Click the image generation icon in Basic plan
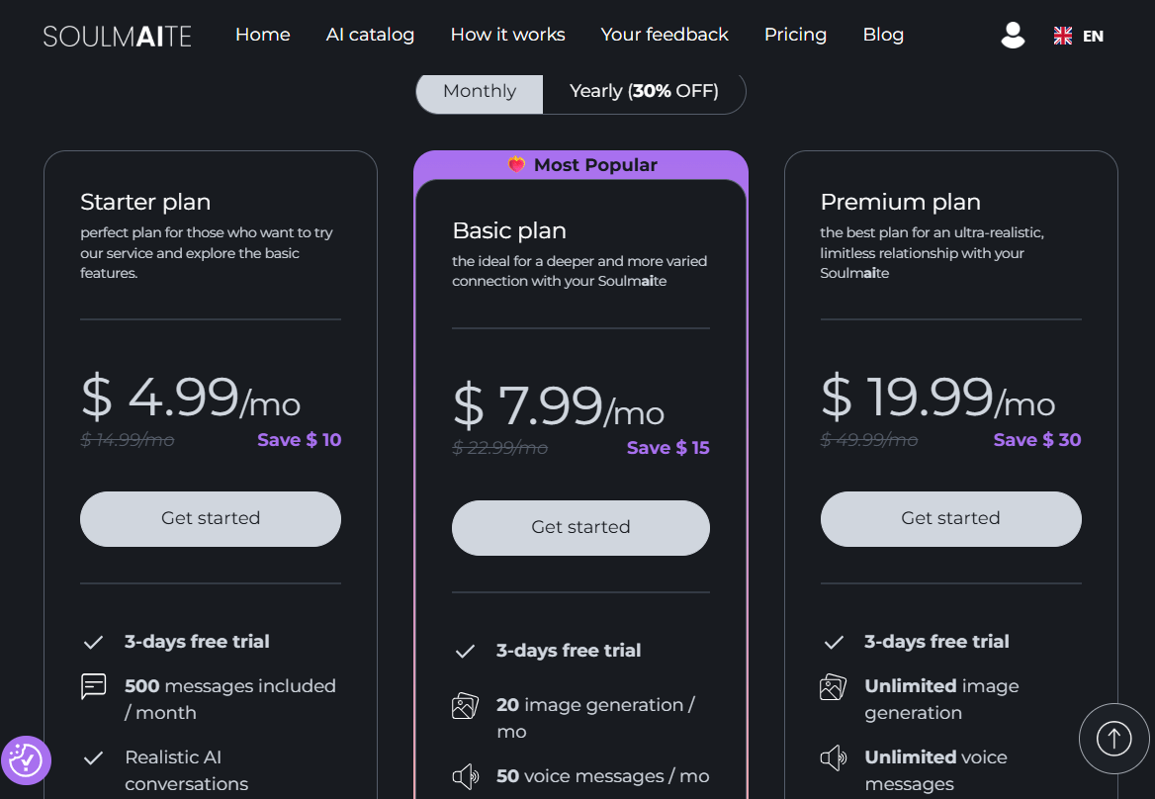This screenshot has height=799, width=1155. [x=465, y=705]
